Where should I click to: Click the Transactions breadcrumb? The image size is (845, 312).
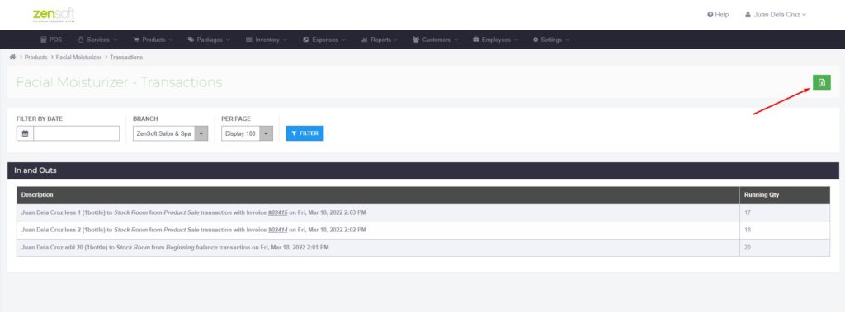click(126, 57)
